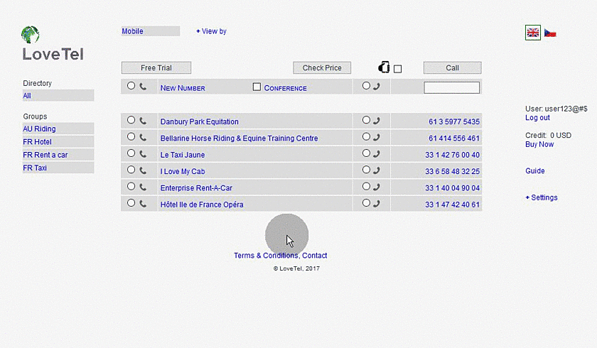
Task: Click the right handset icon in Le Taxi Jaune row
Action: coord(376,154)
